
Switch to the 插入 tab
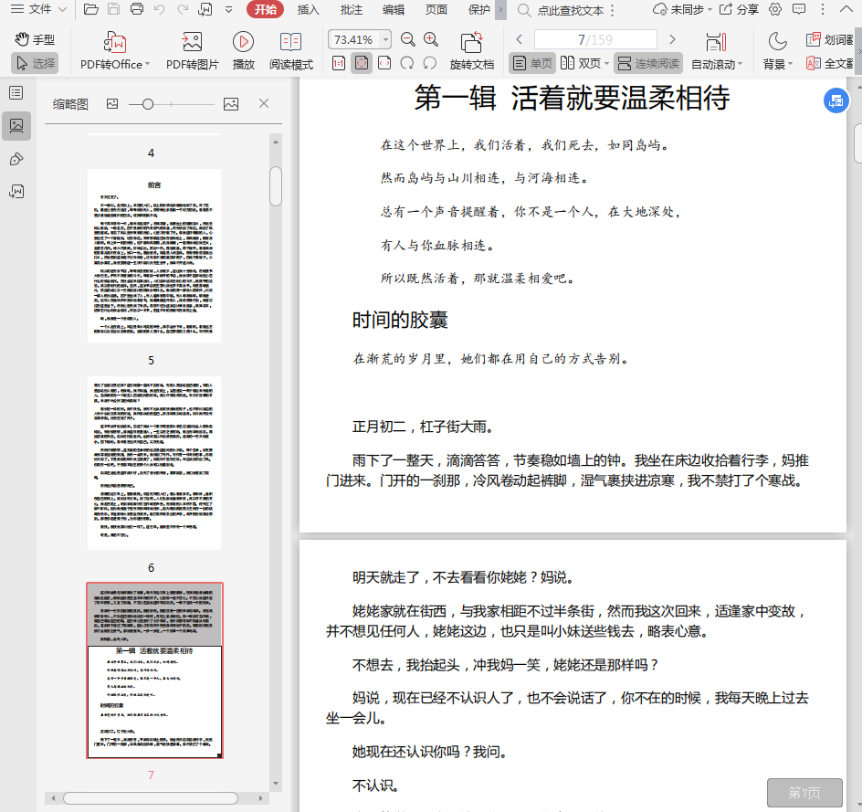pos(308,9)
